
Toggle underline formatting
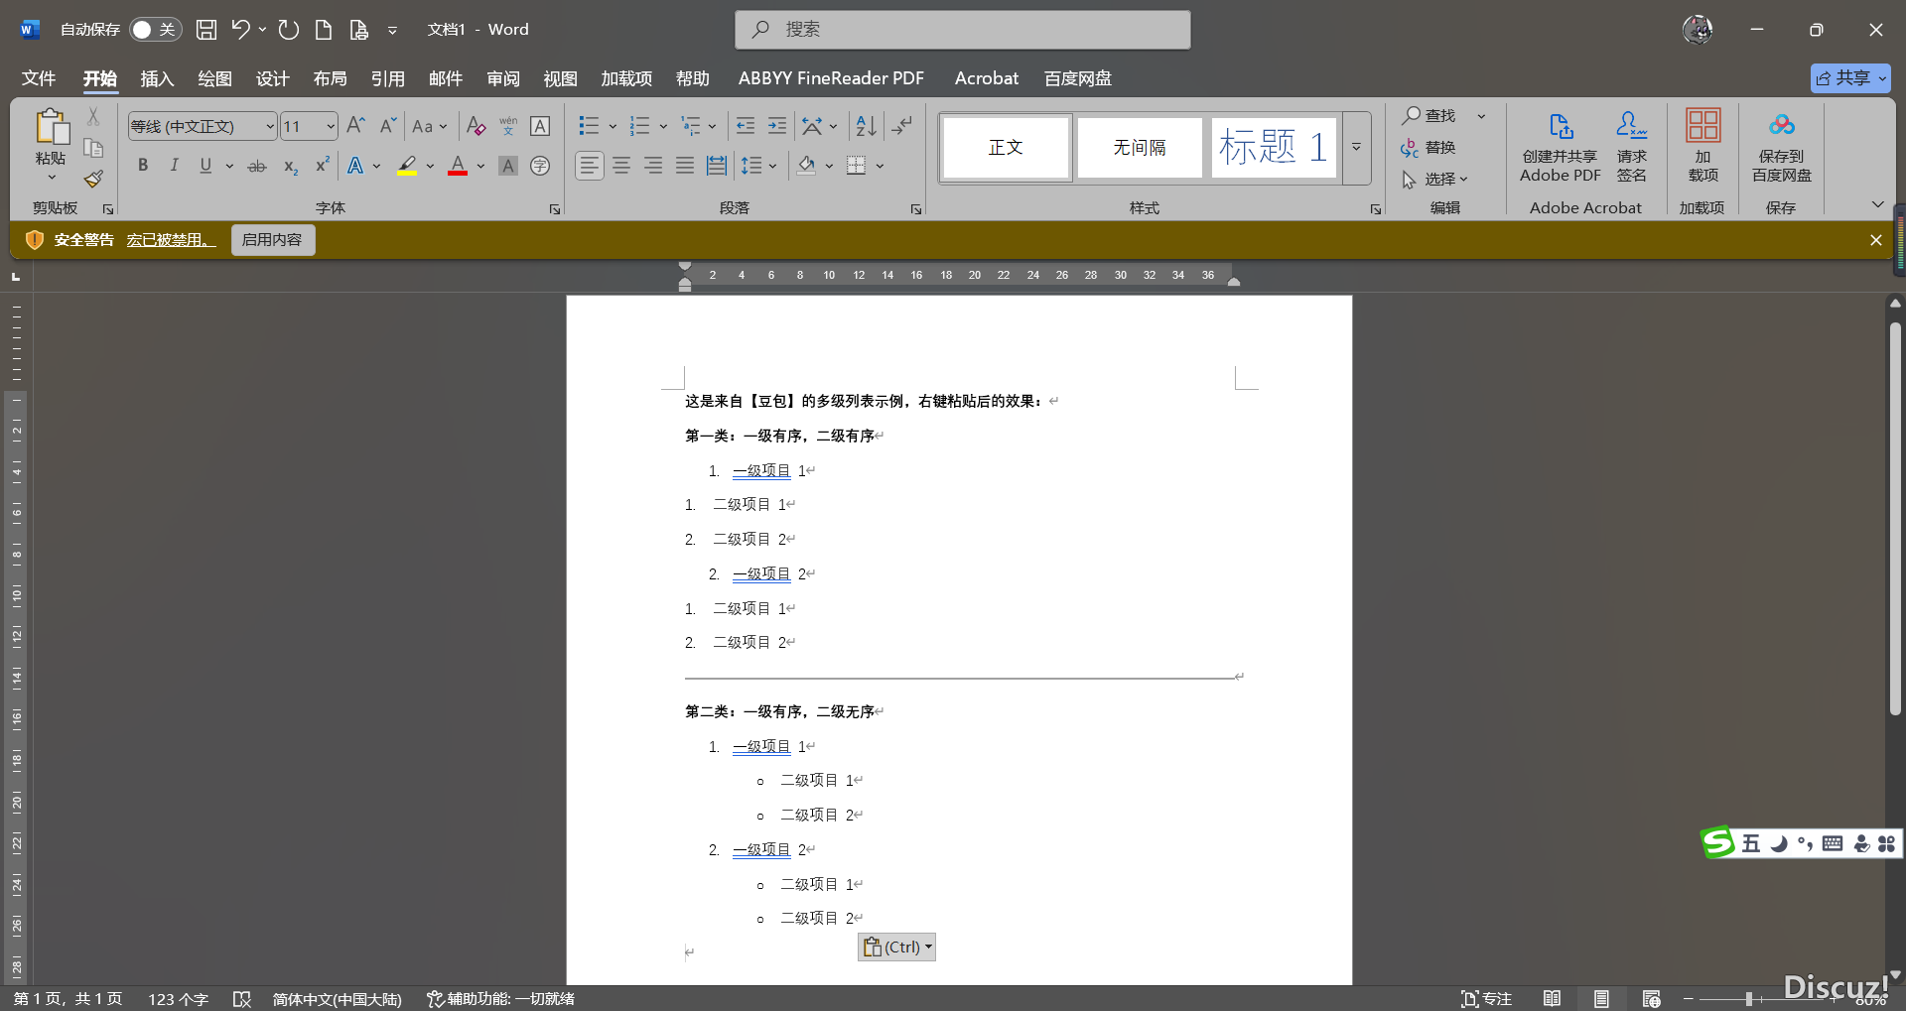click(204, 166)
